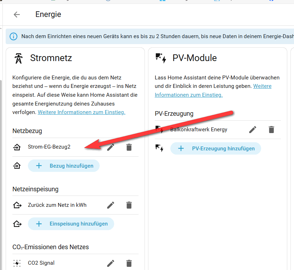
Task: Delete the CO2 Signal entry
Action: click(x=129, y=263)
